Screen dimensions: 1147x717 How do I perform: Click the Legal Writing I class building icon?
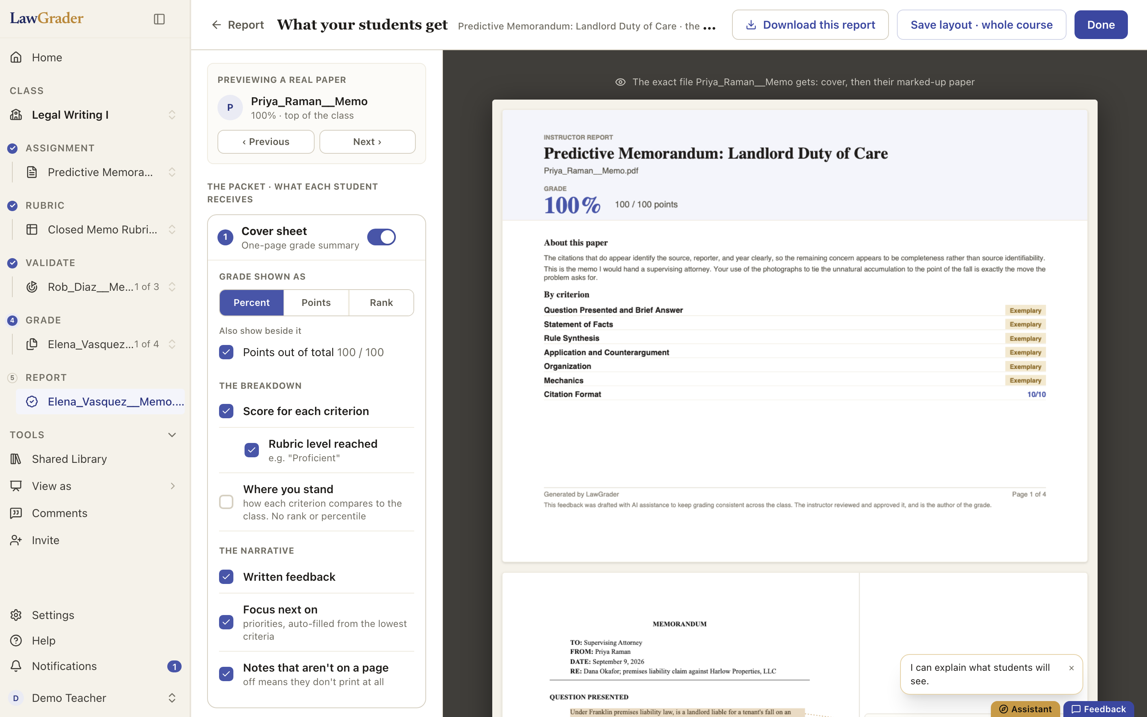(x=16, y=115)
